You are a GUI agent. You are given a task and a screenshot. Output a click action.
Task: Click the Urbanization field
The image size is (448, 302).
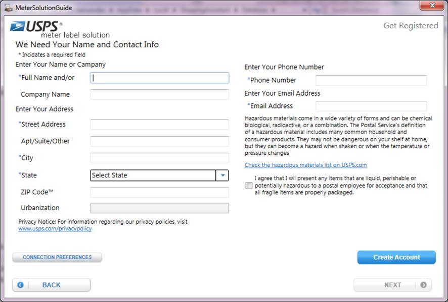point(159,208)
